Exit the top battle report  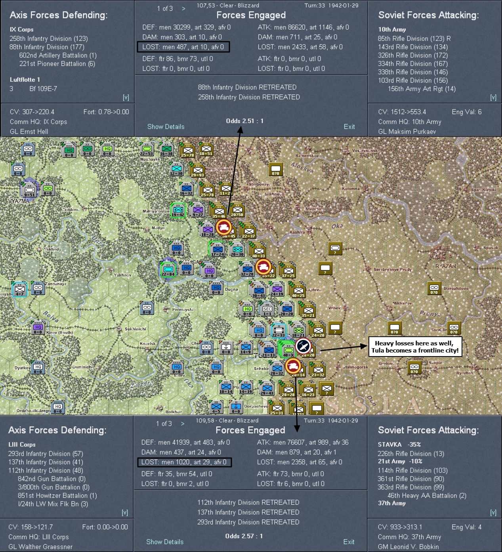349,126
